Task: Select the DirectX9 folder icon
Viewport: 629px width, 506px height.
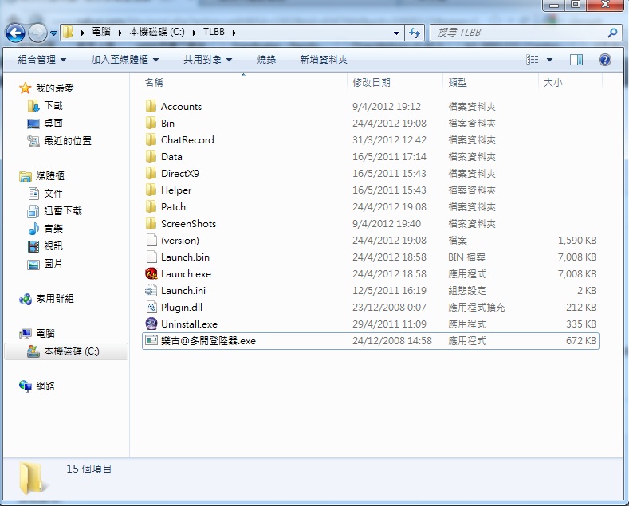Action: tap(151, 173)
